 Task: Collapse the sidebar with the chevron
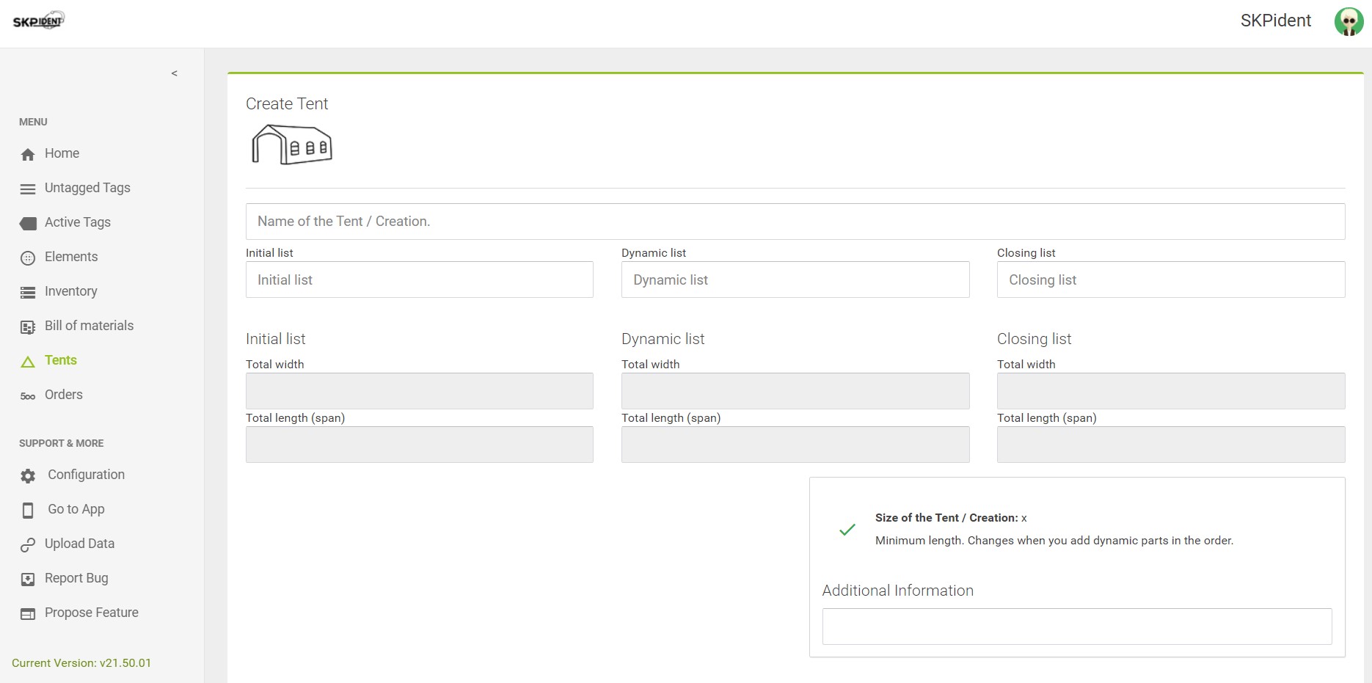click(x=174, y=73)
